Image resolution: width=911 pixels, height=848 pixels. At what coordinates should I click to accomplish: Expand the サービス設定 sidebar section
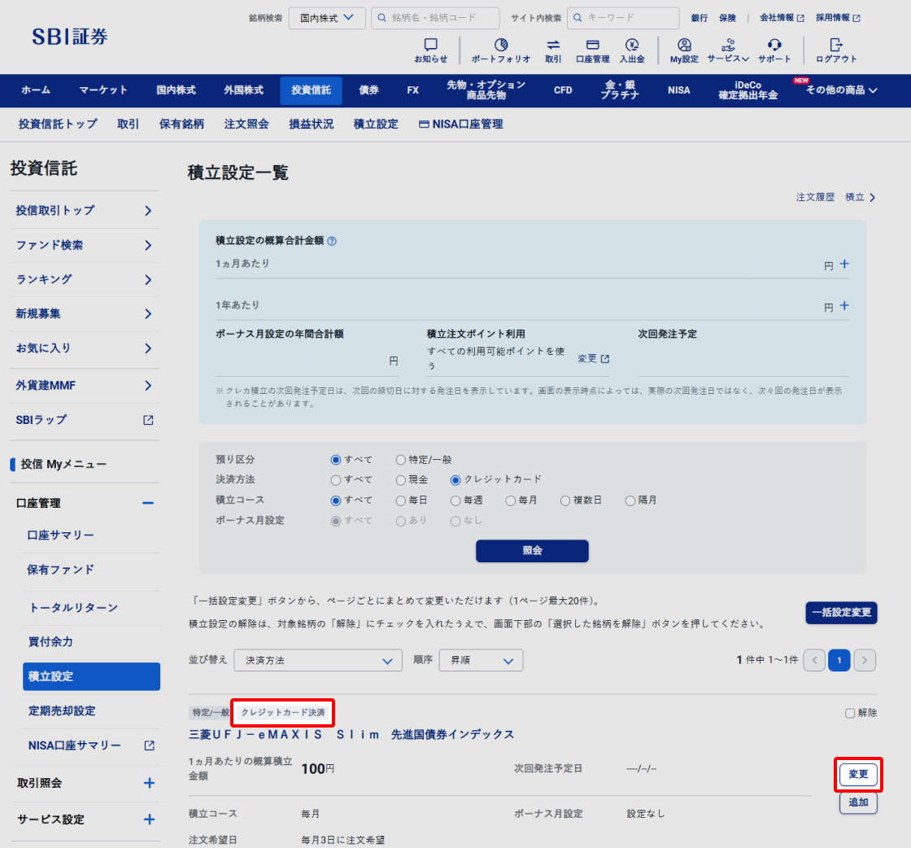150,820
